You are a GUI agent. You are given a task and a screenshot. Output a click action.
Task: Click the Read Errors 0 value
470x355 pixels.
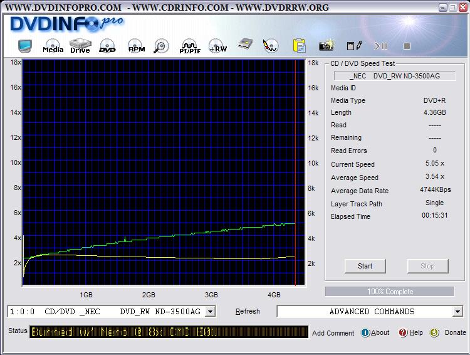(435, 150)
